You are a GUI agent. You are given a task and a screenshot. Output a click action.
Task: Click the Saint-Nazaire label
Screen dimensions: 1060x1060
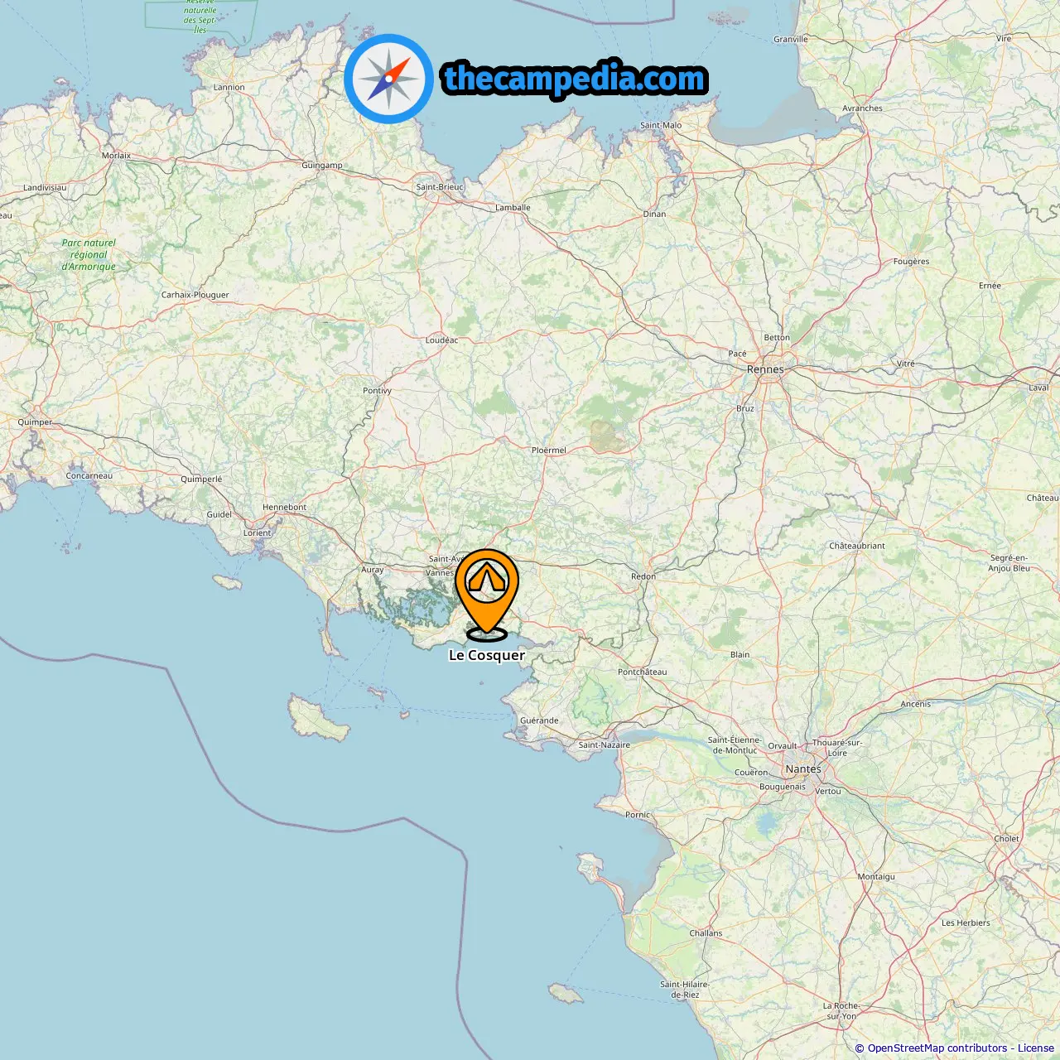(x=604, y=745)
